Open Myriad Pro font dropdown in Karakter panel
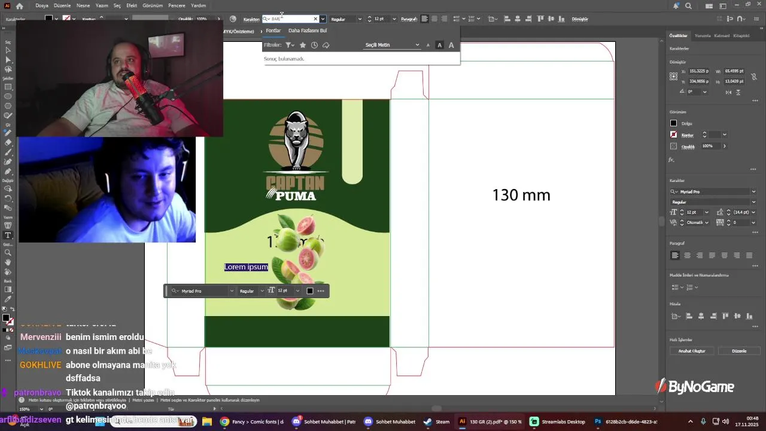 pyautogui.click(x=753, y=192)
